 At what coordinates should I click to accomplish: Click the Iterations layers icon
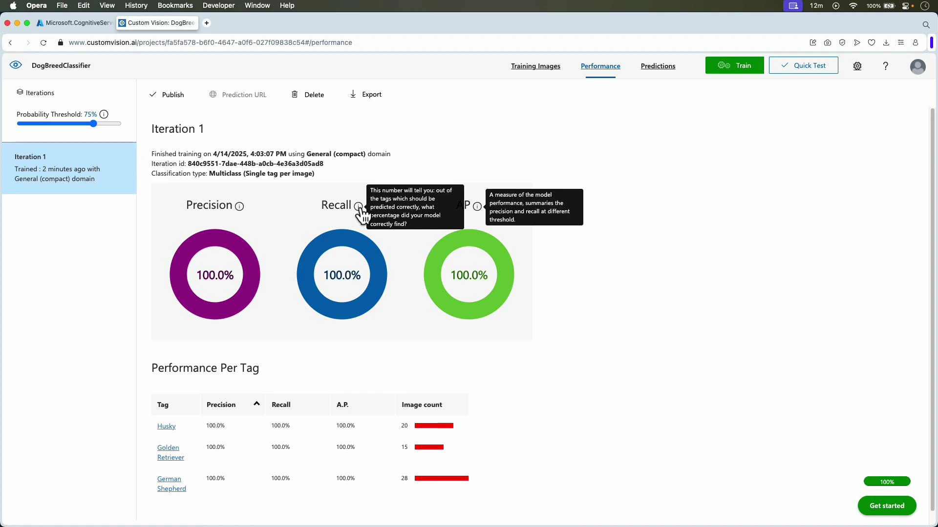click(20, 92)
